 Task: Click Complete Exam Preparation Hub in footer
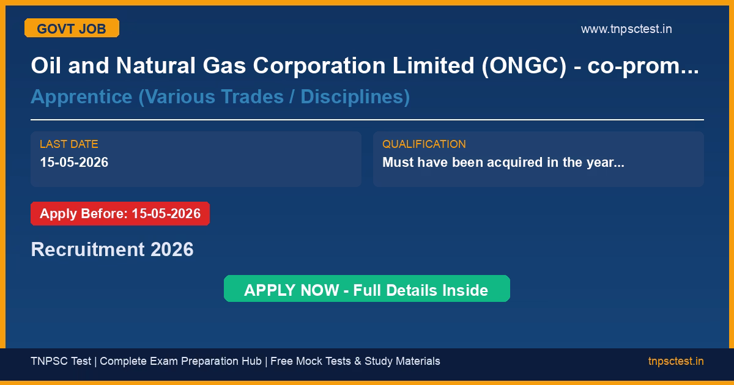(182, 361)
